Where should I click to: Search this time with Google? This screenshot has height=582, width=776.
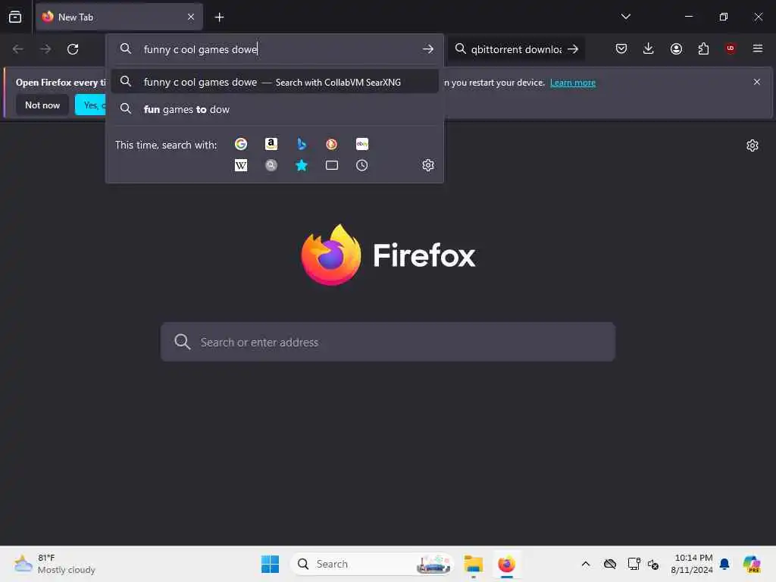[241, 144]
